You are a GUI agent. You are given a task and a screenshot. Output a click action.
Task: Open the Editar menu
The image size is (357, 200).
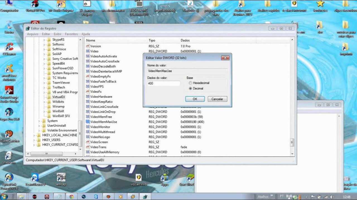(x=46, y=34)
